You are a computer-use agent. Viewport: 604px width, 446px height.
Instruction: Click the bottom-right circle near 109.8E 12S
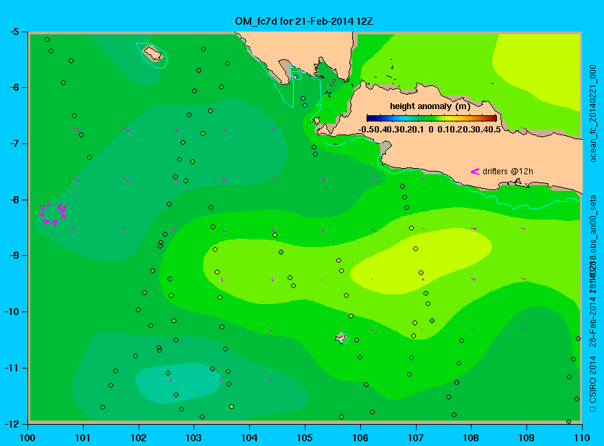(x=568, y=422)
